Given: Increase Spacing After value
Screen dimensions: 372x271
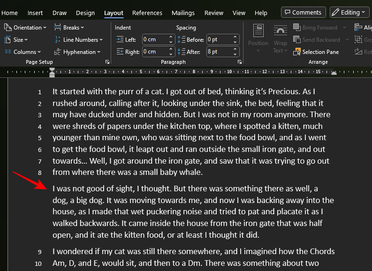Looking at the screenshot, I should [x=235, y=49].
